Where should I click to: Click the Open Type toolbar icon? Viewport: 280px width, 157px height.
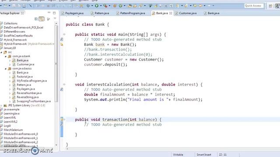130,6
